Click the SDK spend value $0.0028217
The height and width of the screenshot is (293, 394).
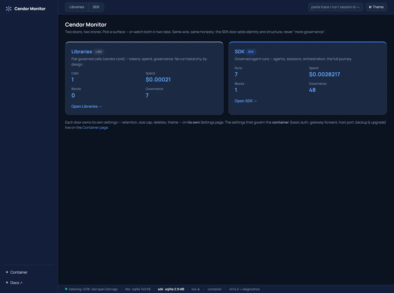pos(324,74)
